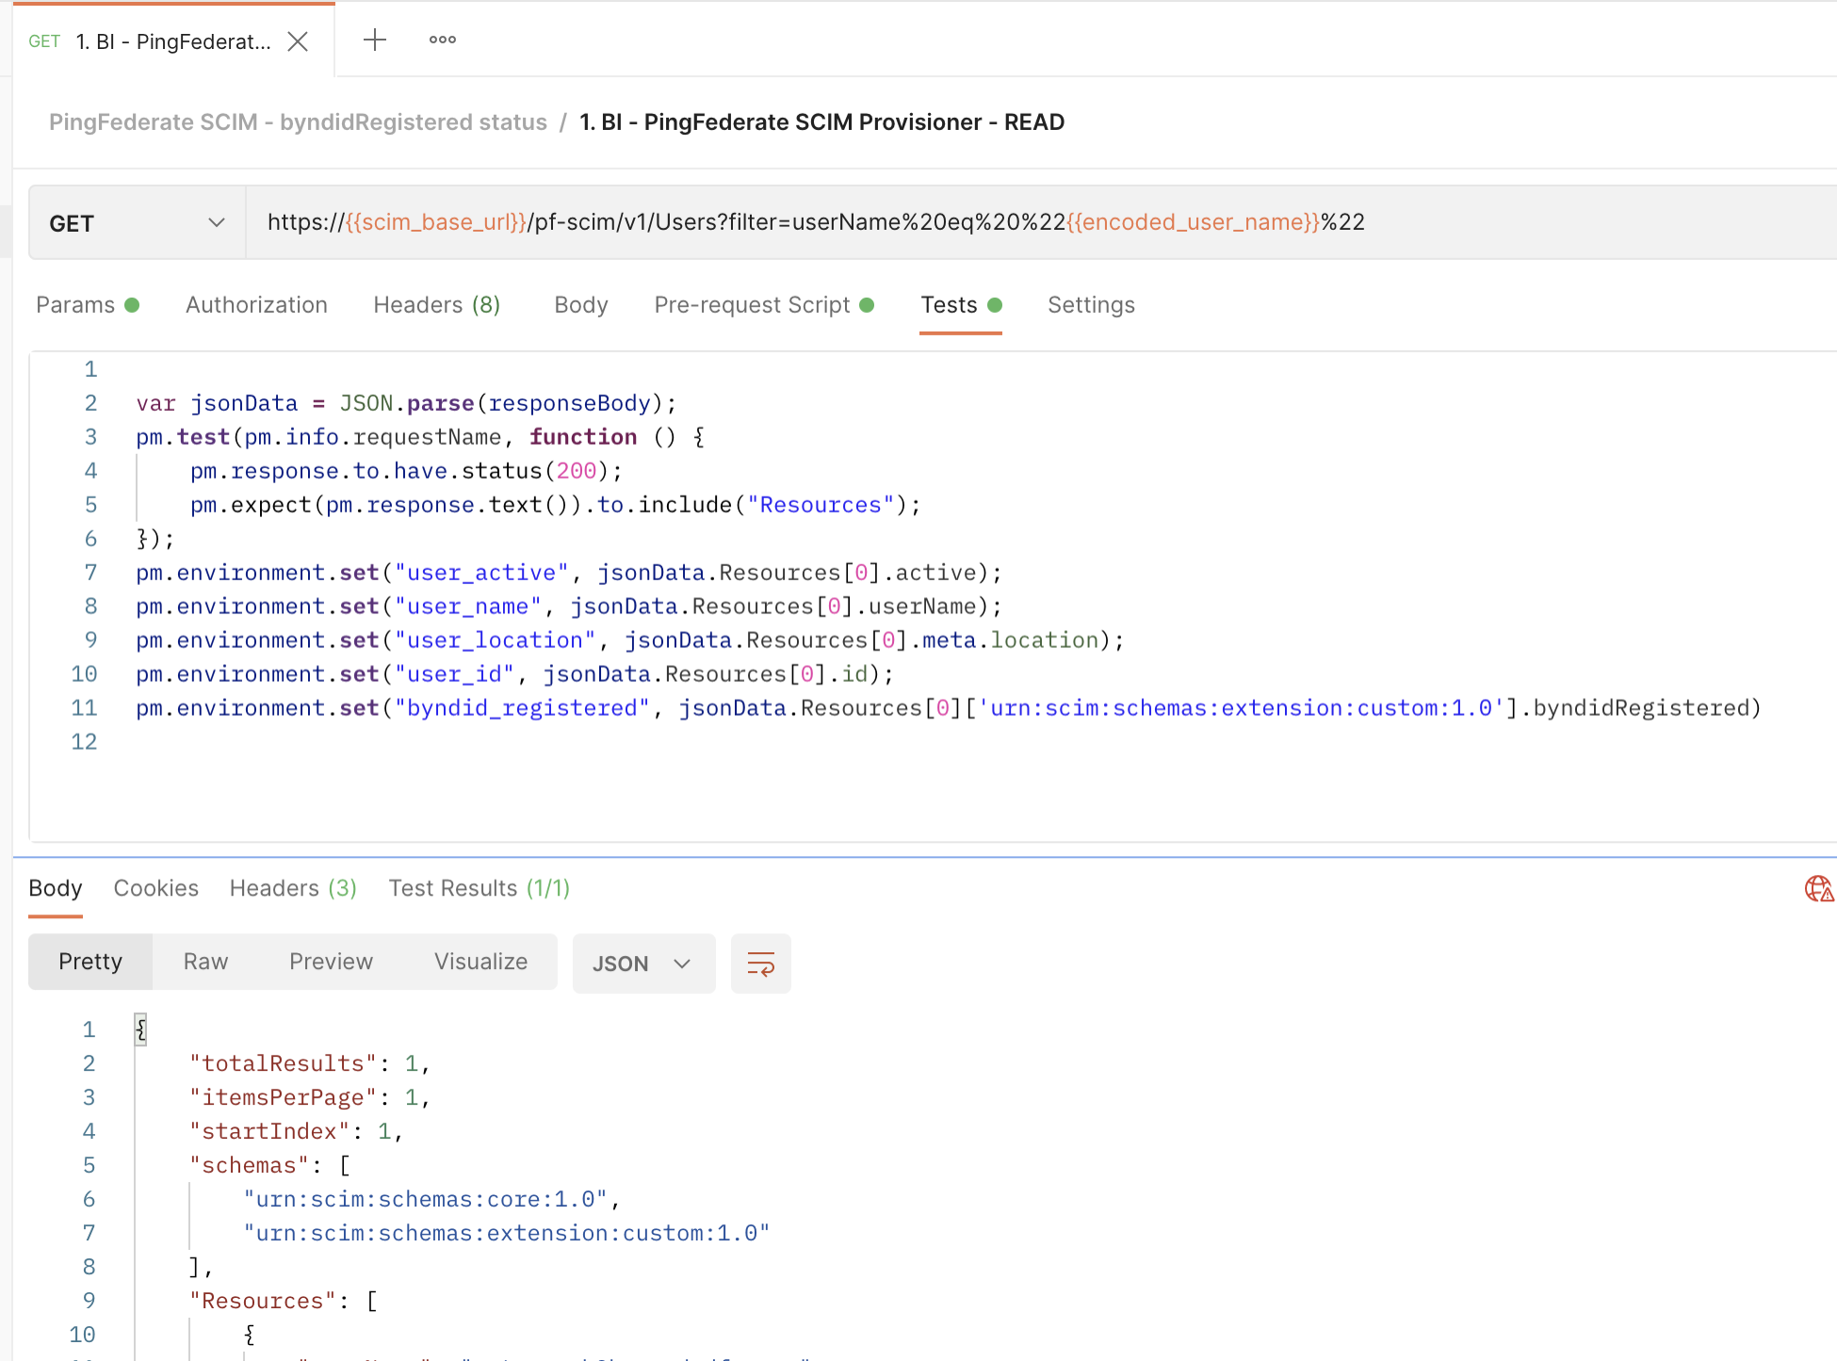1837x1361 pixels.
Task: Open a new request tab
Action: (375, 40)
